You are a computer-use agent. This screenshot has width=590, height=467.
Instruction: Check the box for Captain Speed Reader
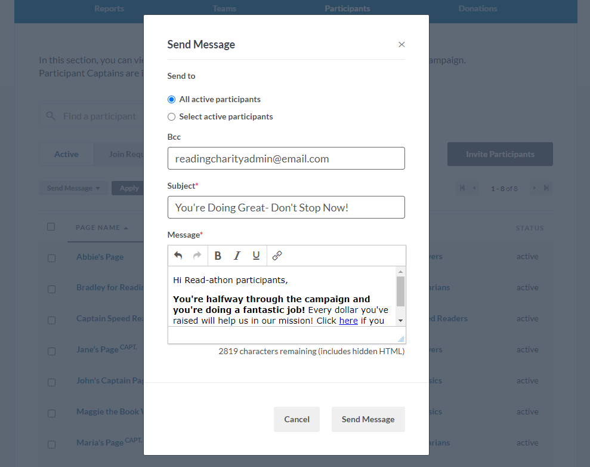point(51,321)
